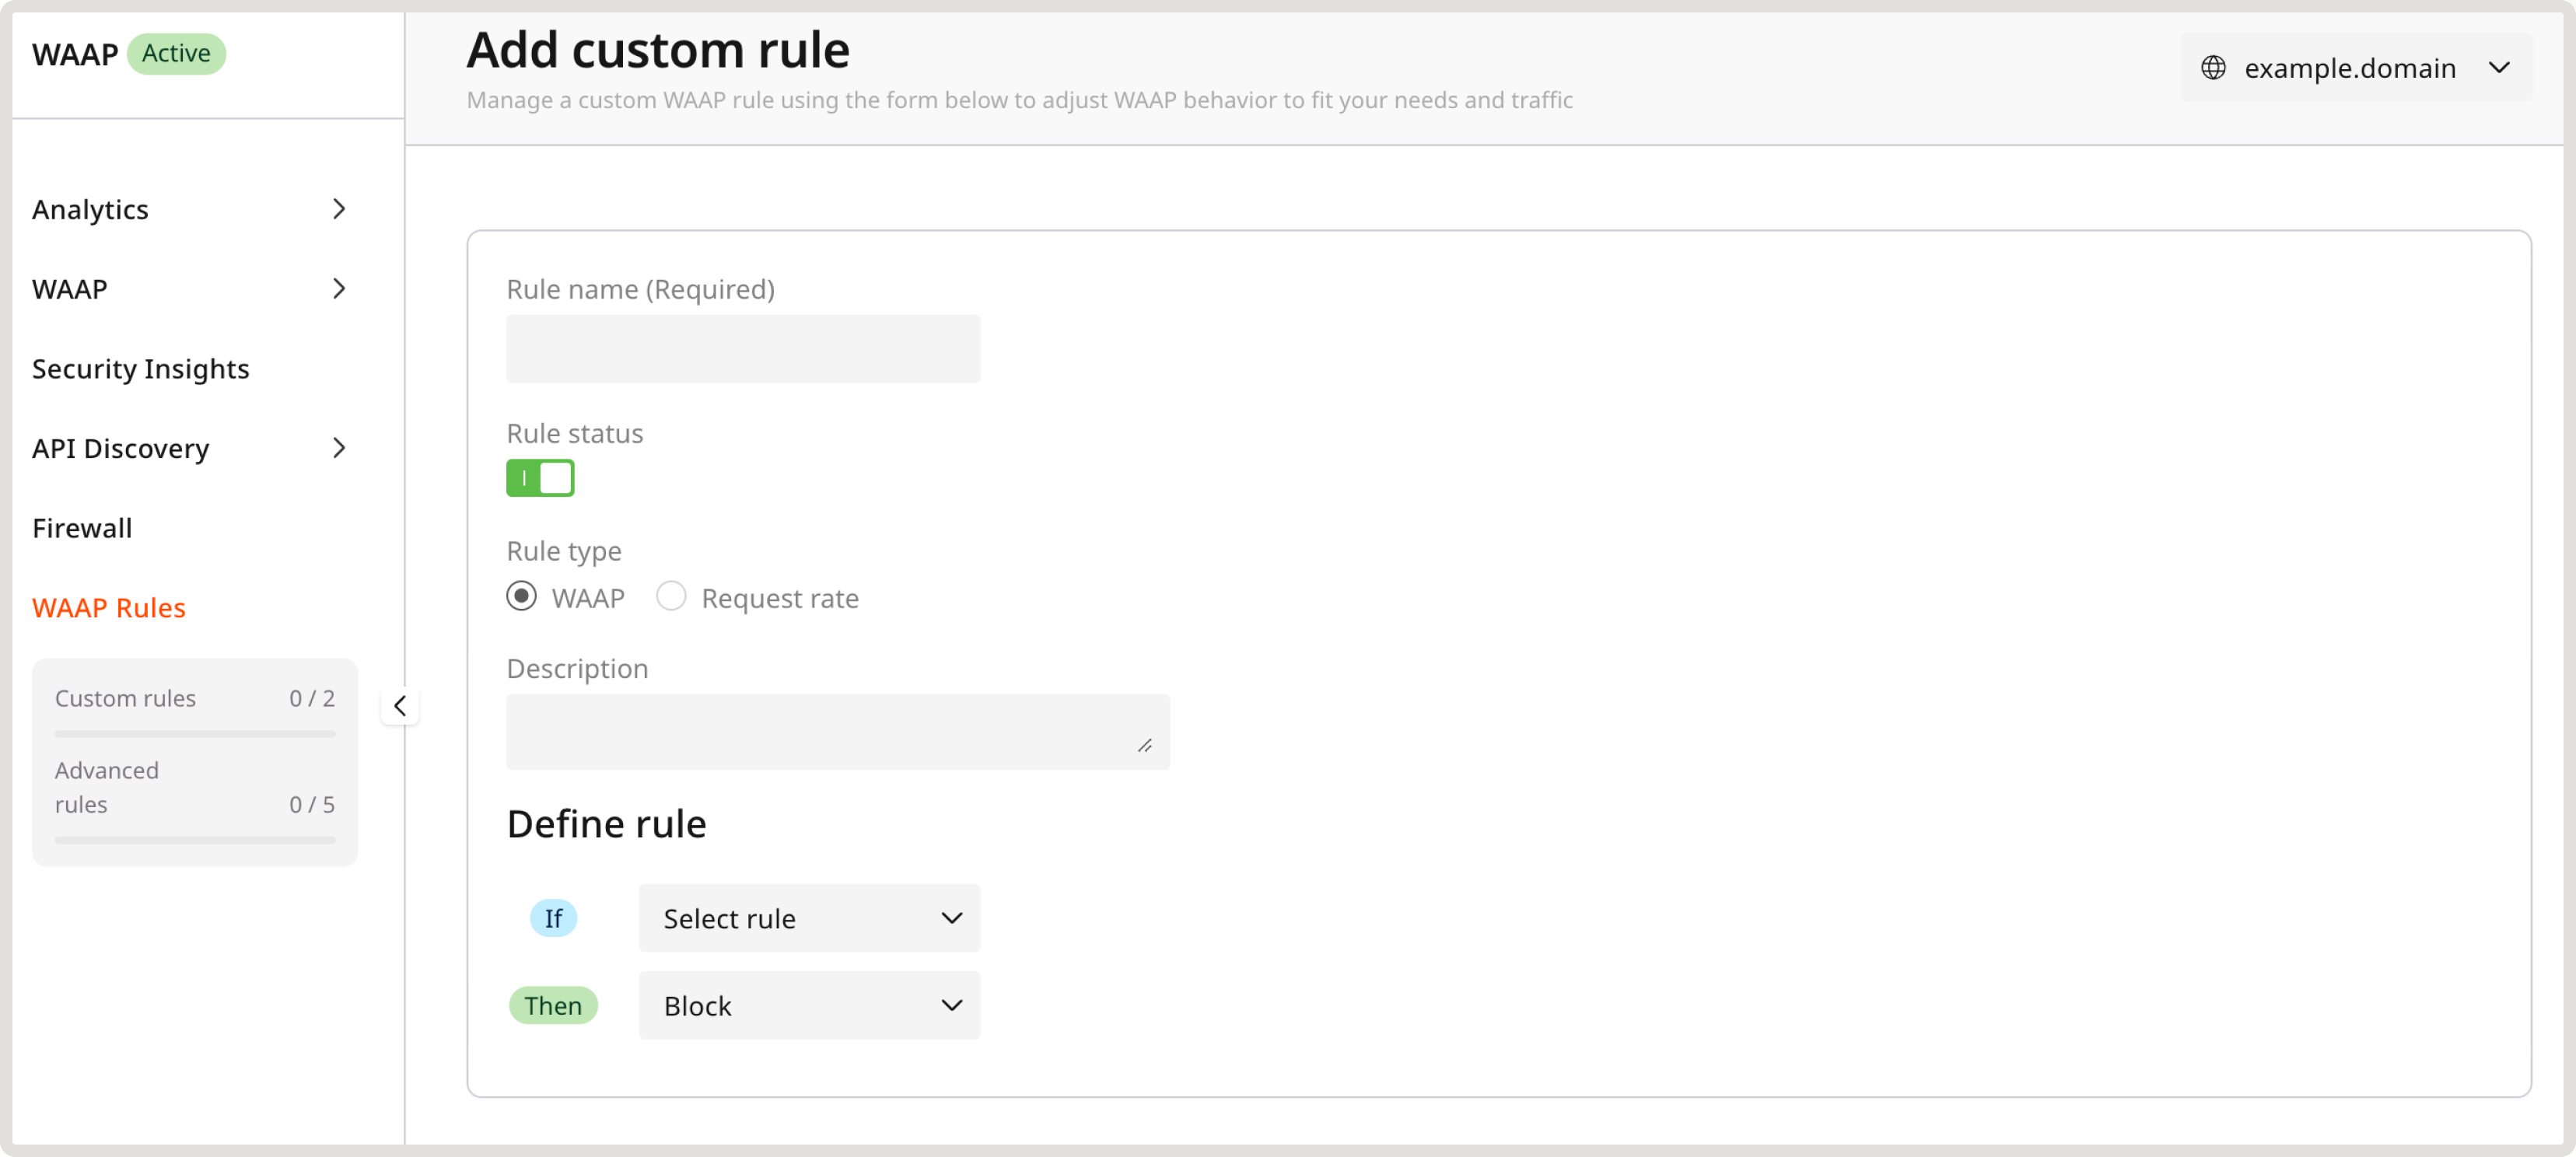Expand the Analytics menu chevron
This screenshot has height=1157, width=2576.
click(x=339, y=209)
